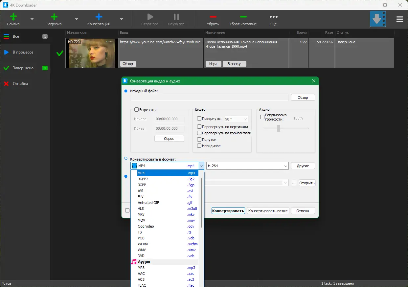
Task: Open the hamburger menu icon
Action: coord(399,19)
